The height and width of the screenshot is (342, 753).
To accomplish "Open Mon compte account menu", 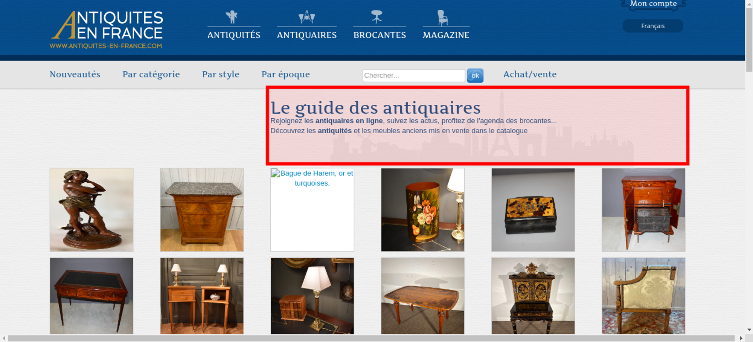I will 653,4.
